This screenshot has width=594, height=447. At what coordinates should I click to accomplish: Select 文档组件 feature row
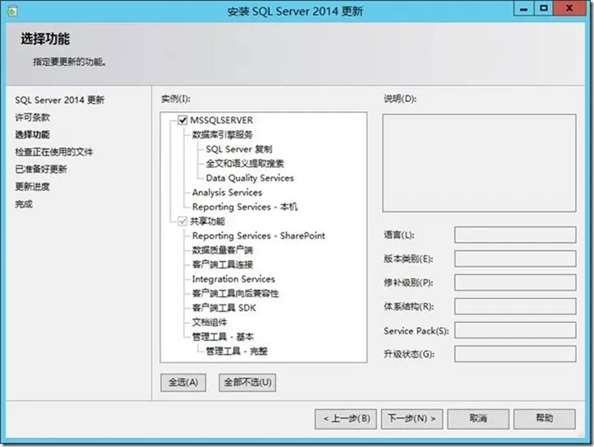pyautogui.click(x=210, y=322)
